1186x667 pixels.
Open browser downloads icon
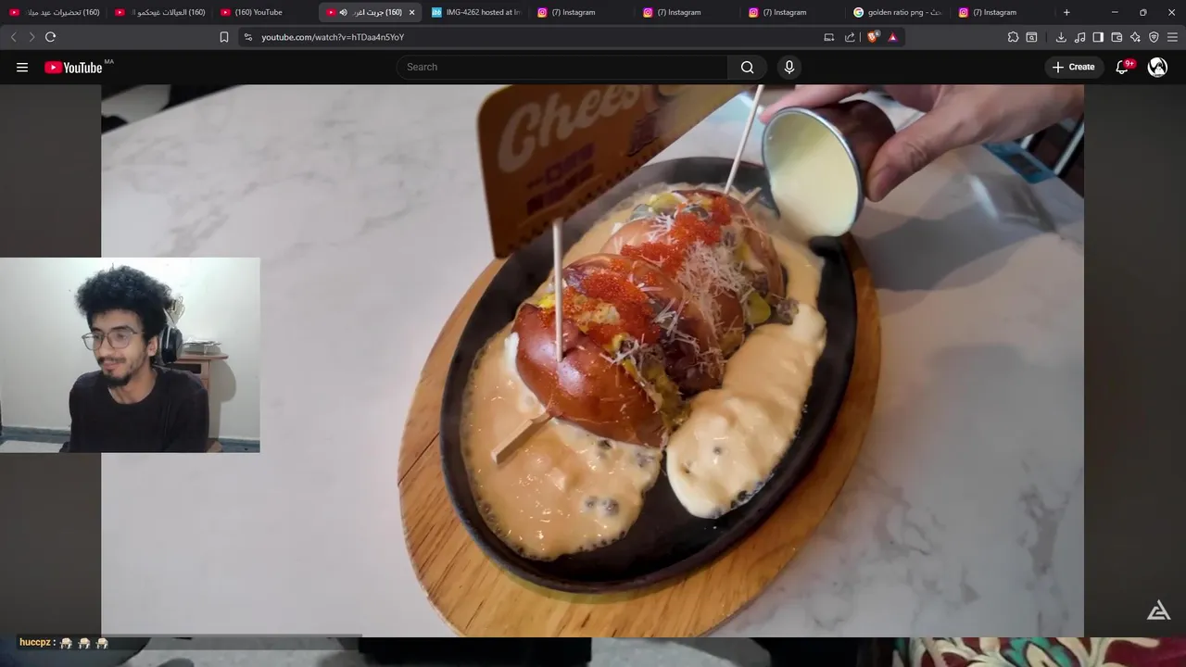point(1061,37)
